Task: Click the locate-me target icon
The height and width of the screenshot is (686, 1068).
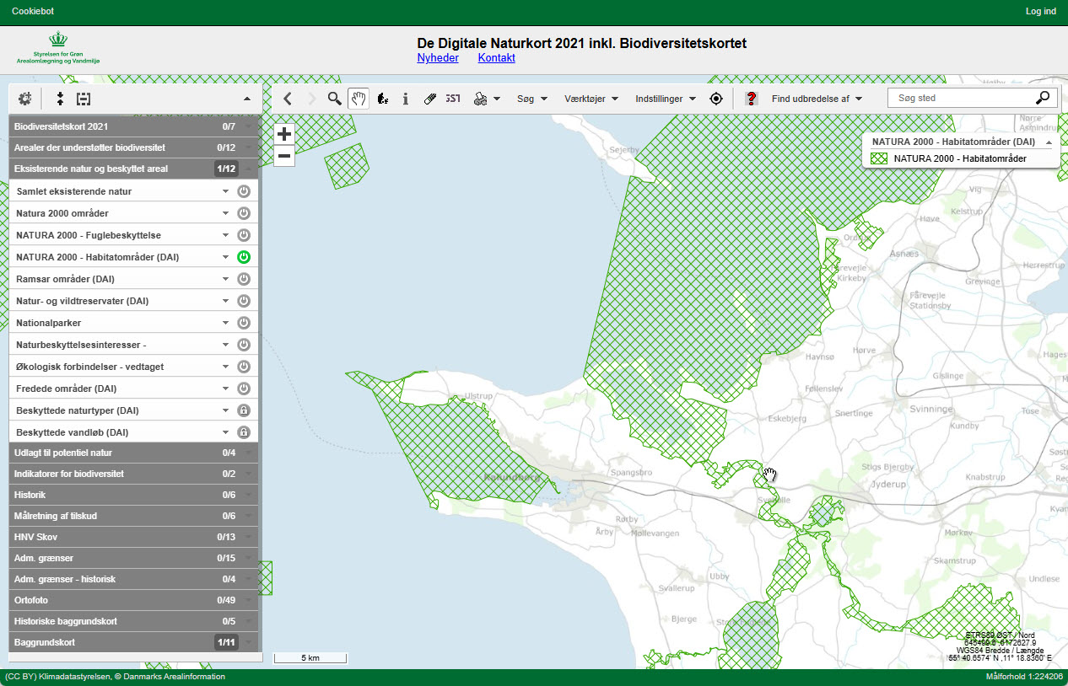Action: (716, 99)
